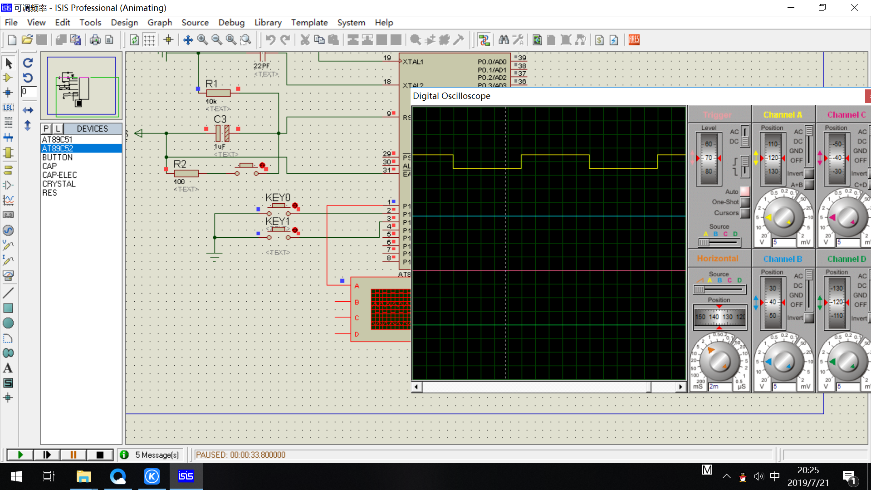
Task: Toggle Channel B Invert button
Action: [x=809, y=318]
